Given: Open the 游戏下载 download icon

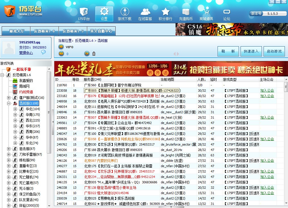Looking at the screenshot, I should click(x=124, y=14).
